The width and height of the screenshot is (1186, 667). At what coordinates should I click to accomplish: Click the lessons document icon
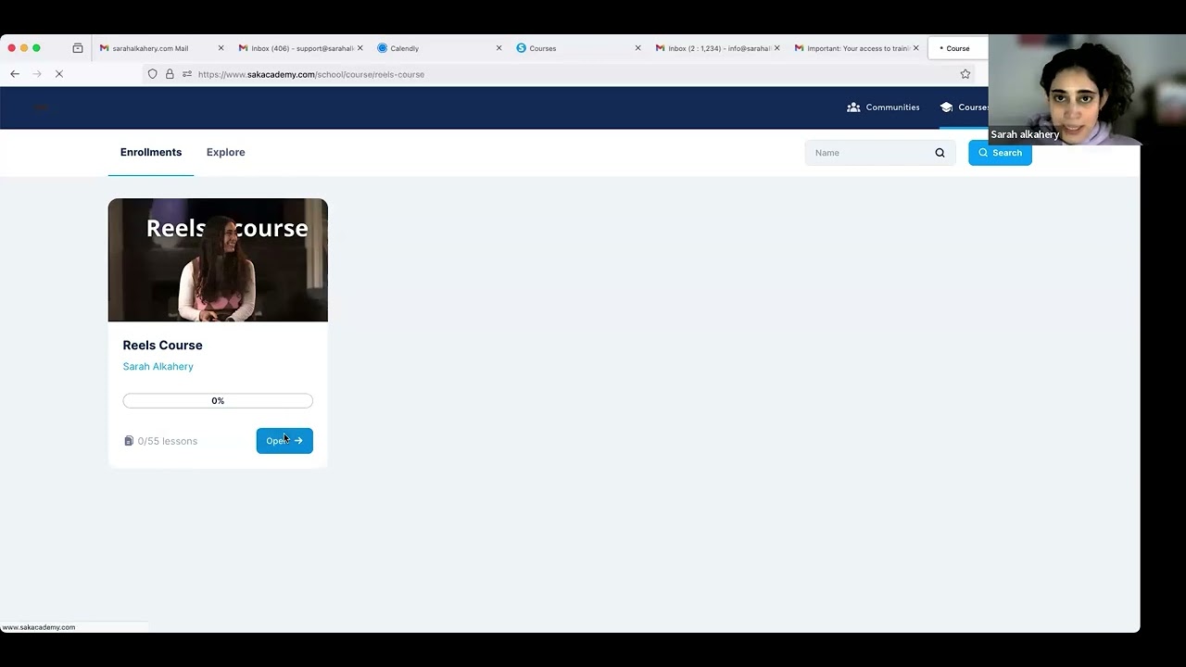[129, 441]
